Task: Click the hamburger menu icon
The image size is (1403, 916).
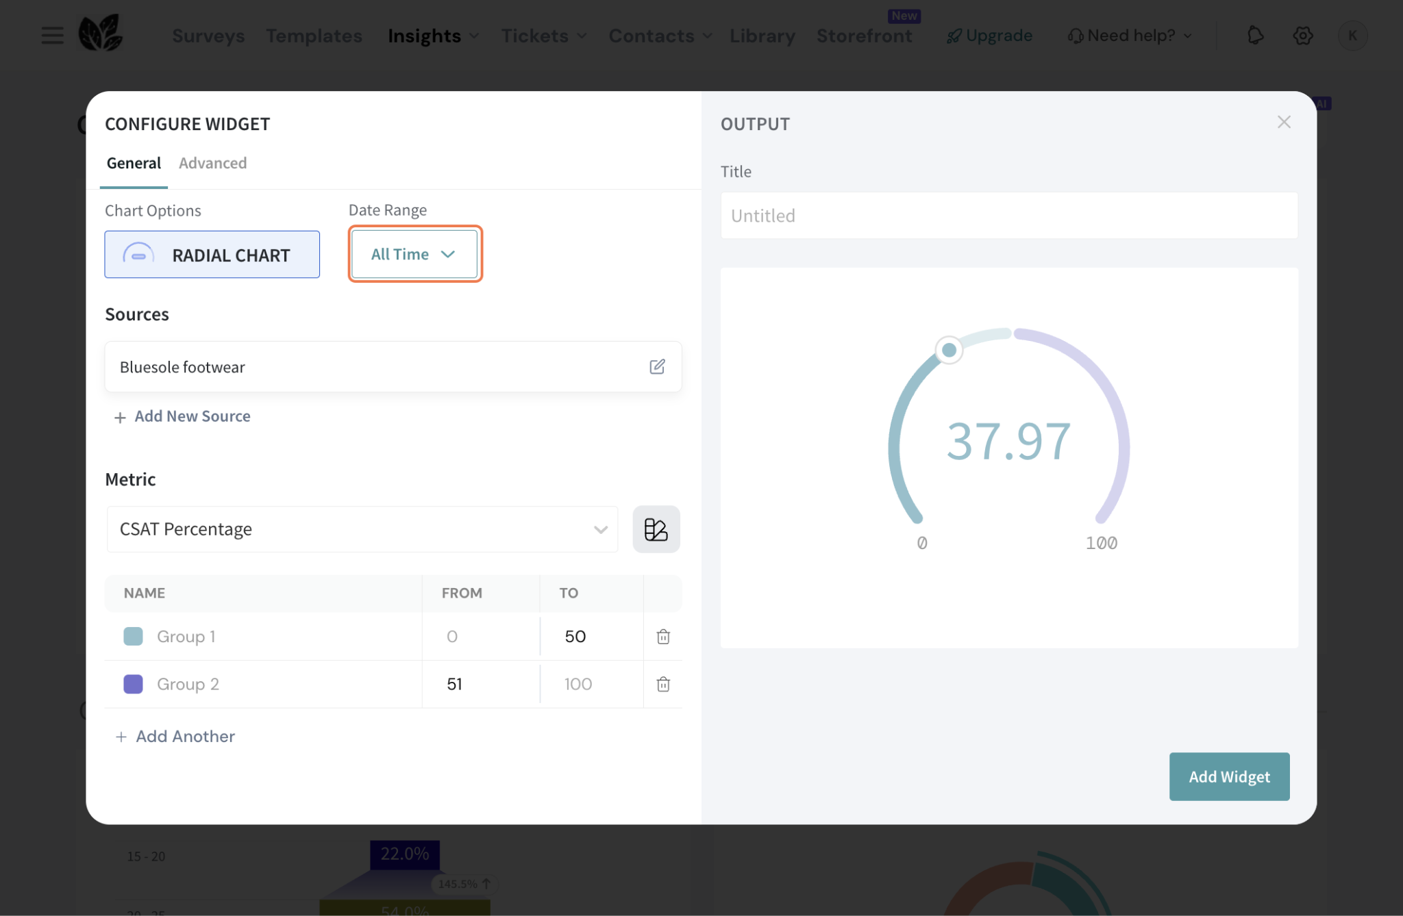Action: coord(52,36)
